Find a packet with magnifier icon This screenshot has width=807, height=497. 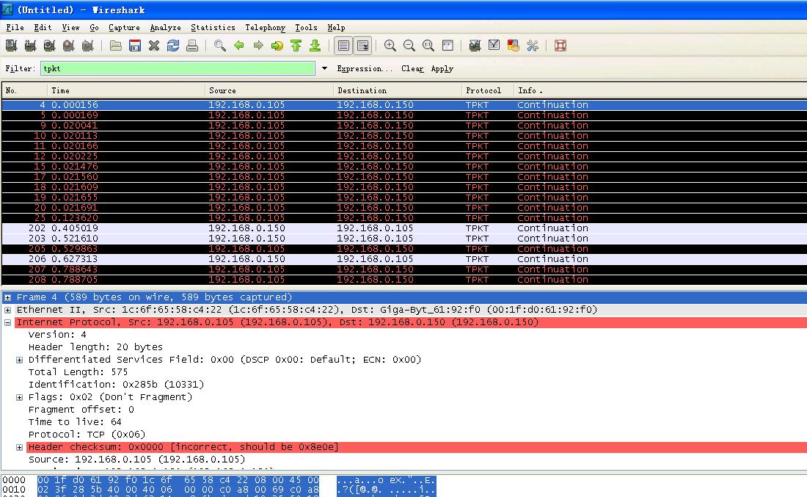220,46
